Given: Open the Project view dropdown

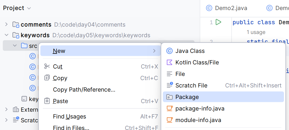Looking at the screenshot, I should 29,8.
